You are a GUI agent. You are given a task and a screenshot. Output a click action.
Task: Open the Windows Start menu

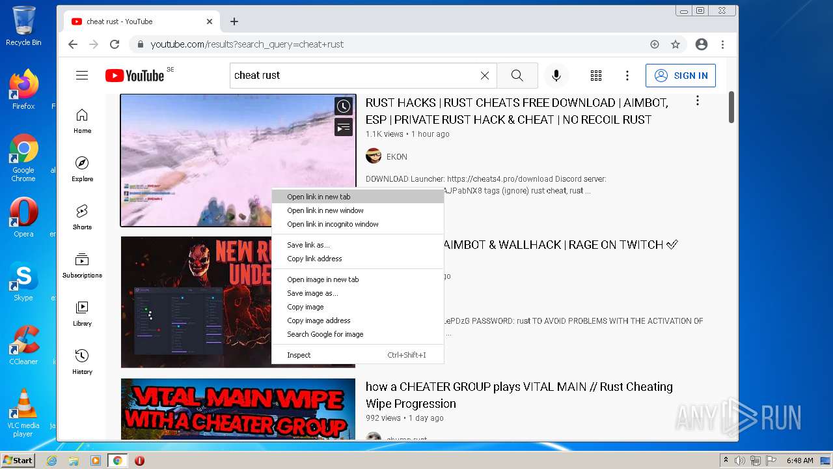(18, 461)
